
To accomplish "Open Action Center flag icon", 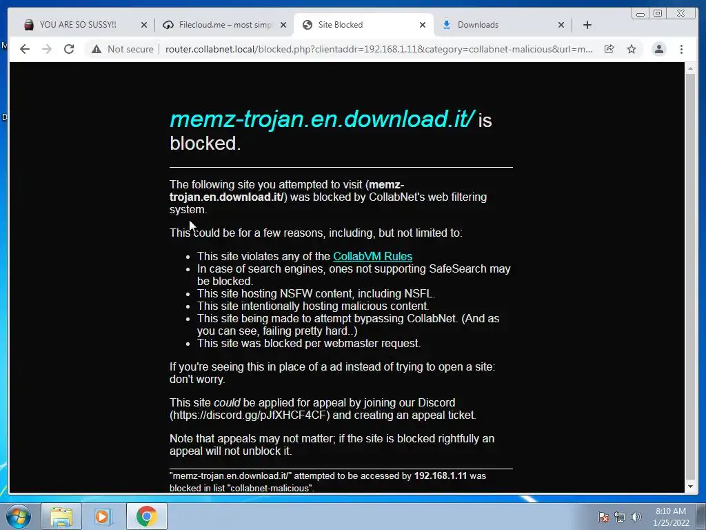I will [x=603, y=517].
